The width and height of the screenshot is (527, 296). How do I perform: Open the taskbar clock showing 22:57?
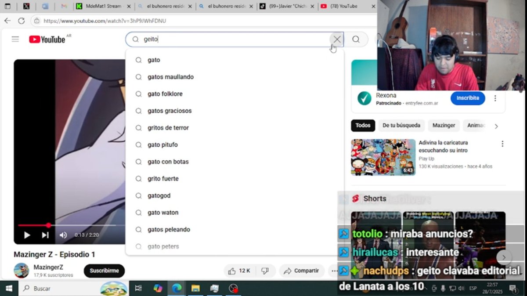tap(492, 288)
